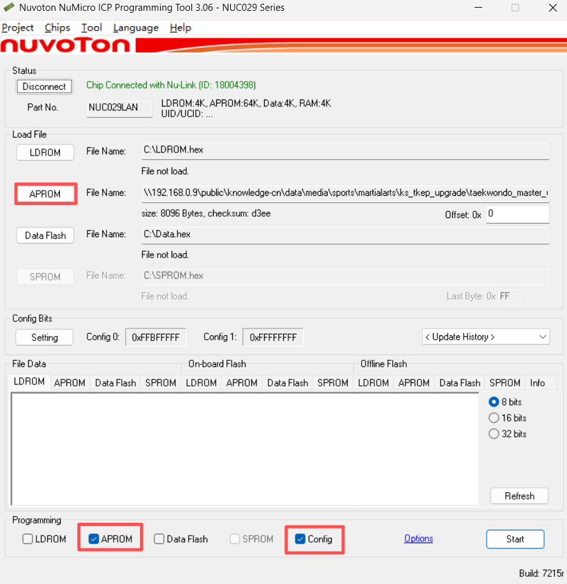Click the Nuvoton app icon in title bar
The width and height of the screenshot is (567, 584).
tap(9, 8)
